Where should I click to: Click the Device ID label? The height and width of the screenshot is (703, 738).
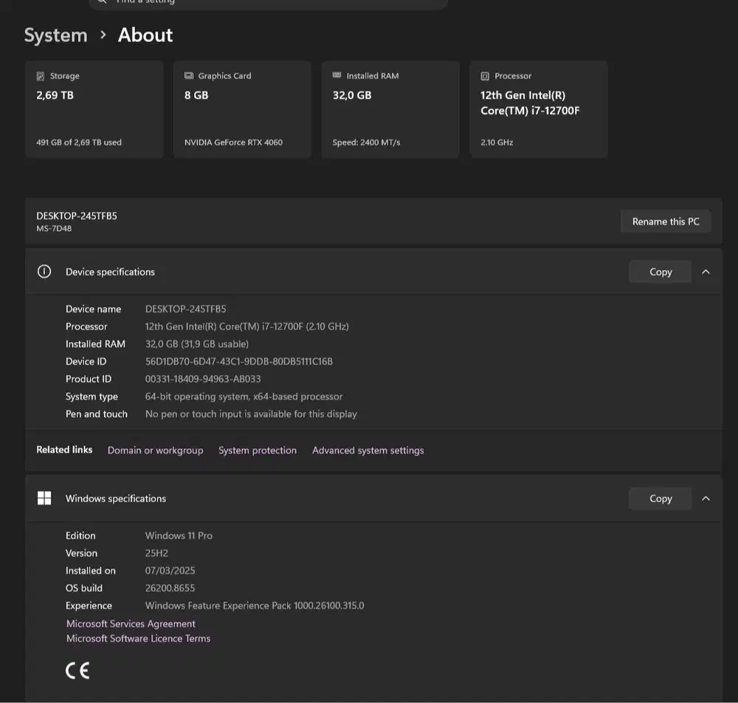pos(86,361)
